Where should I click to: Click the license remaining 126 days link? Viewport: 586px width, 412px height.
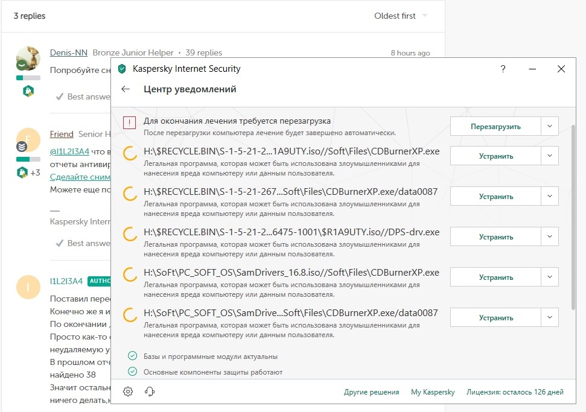[x=515, y=392]
